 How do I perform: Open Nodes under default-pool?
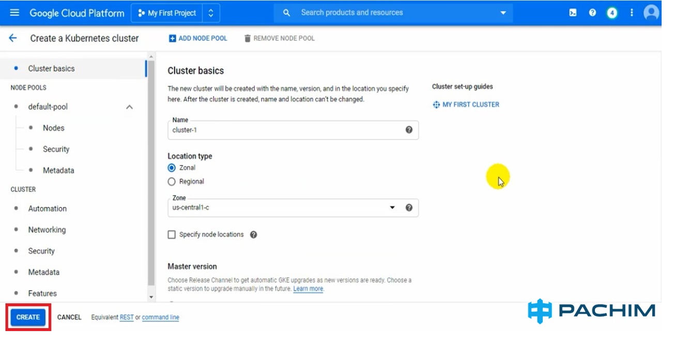pos(53,128)
